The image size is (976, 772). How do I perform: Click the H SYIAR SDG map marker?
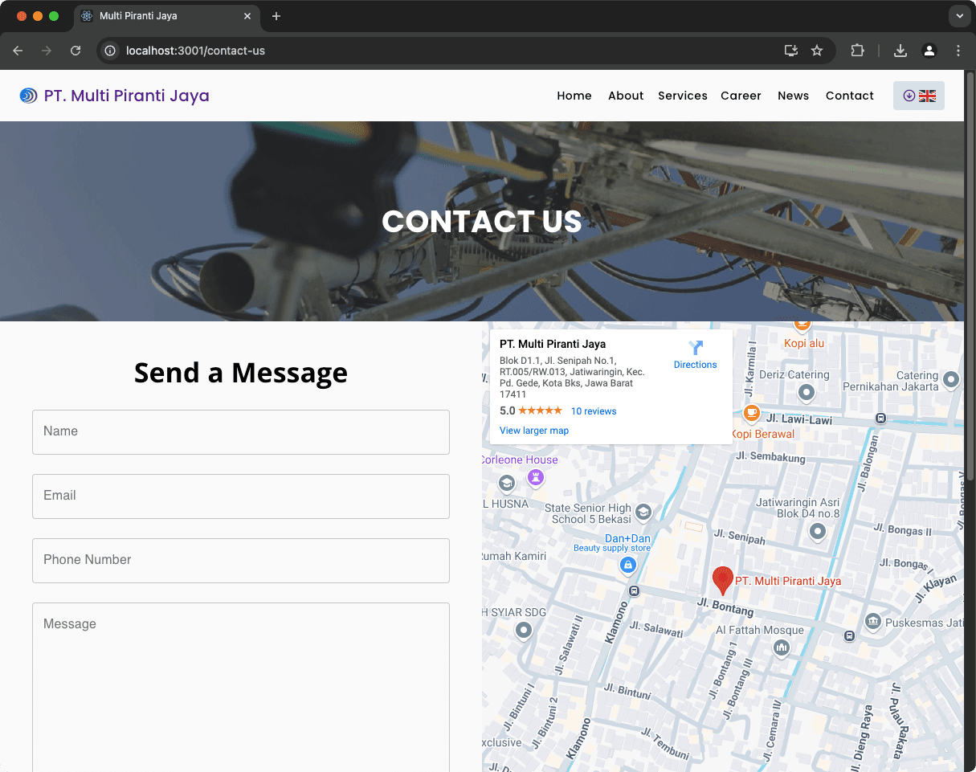pyautogui.click(x=524, y=631)
